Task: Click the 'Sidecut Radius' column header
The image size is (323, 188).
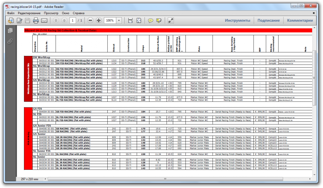Action: (x=158, y=44)
